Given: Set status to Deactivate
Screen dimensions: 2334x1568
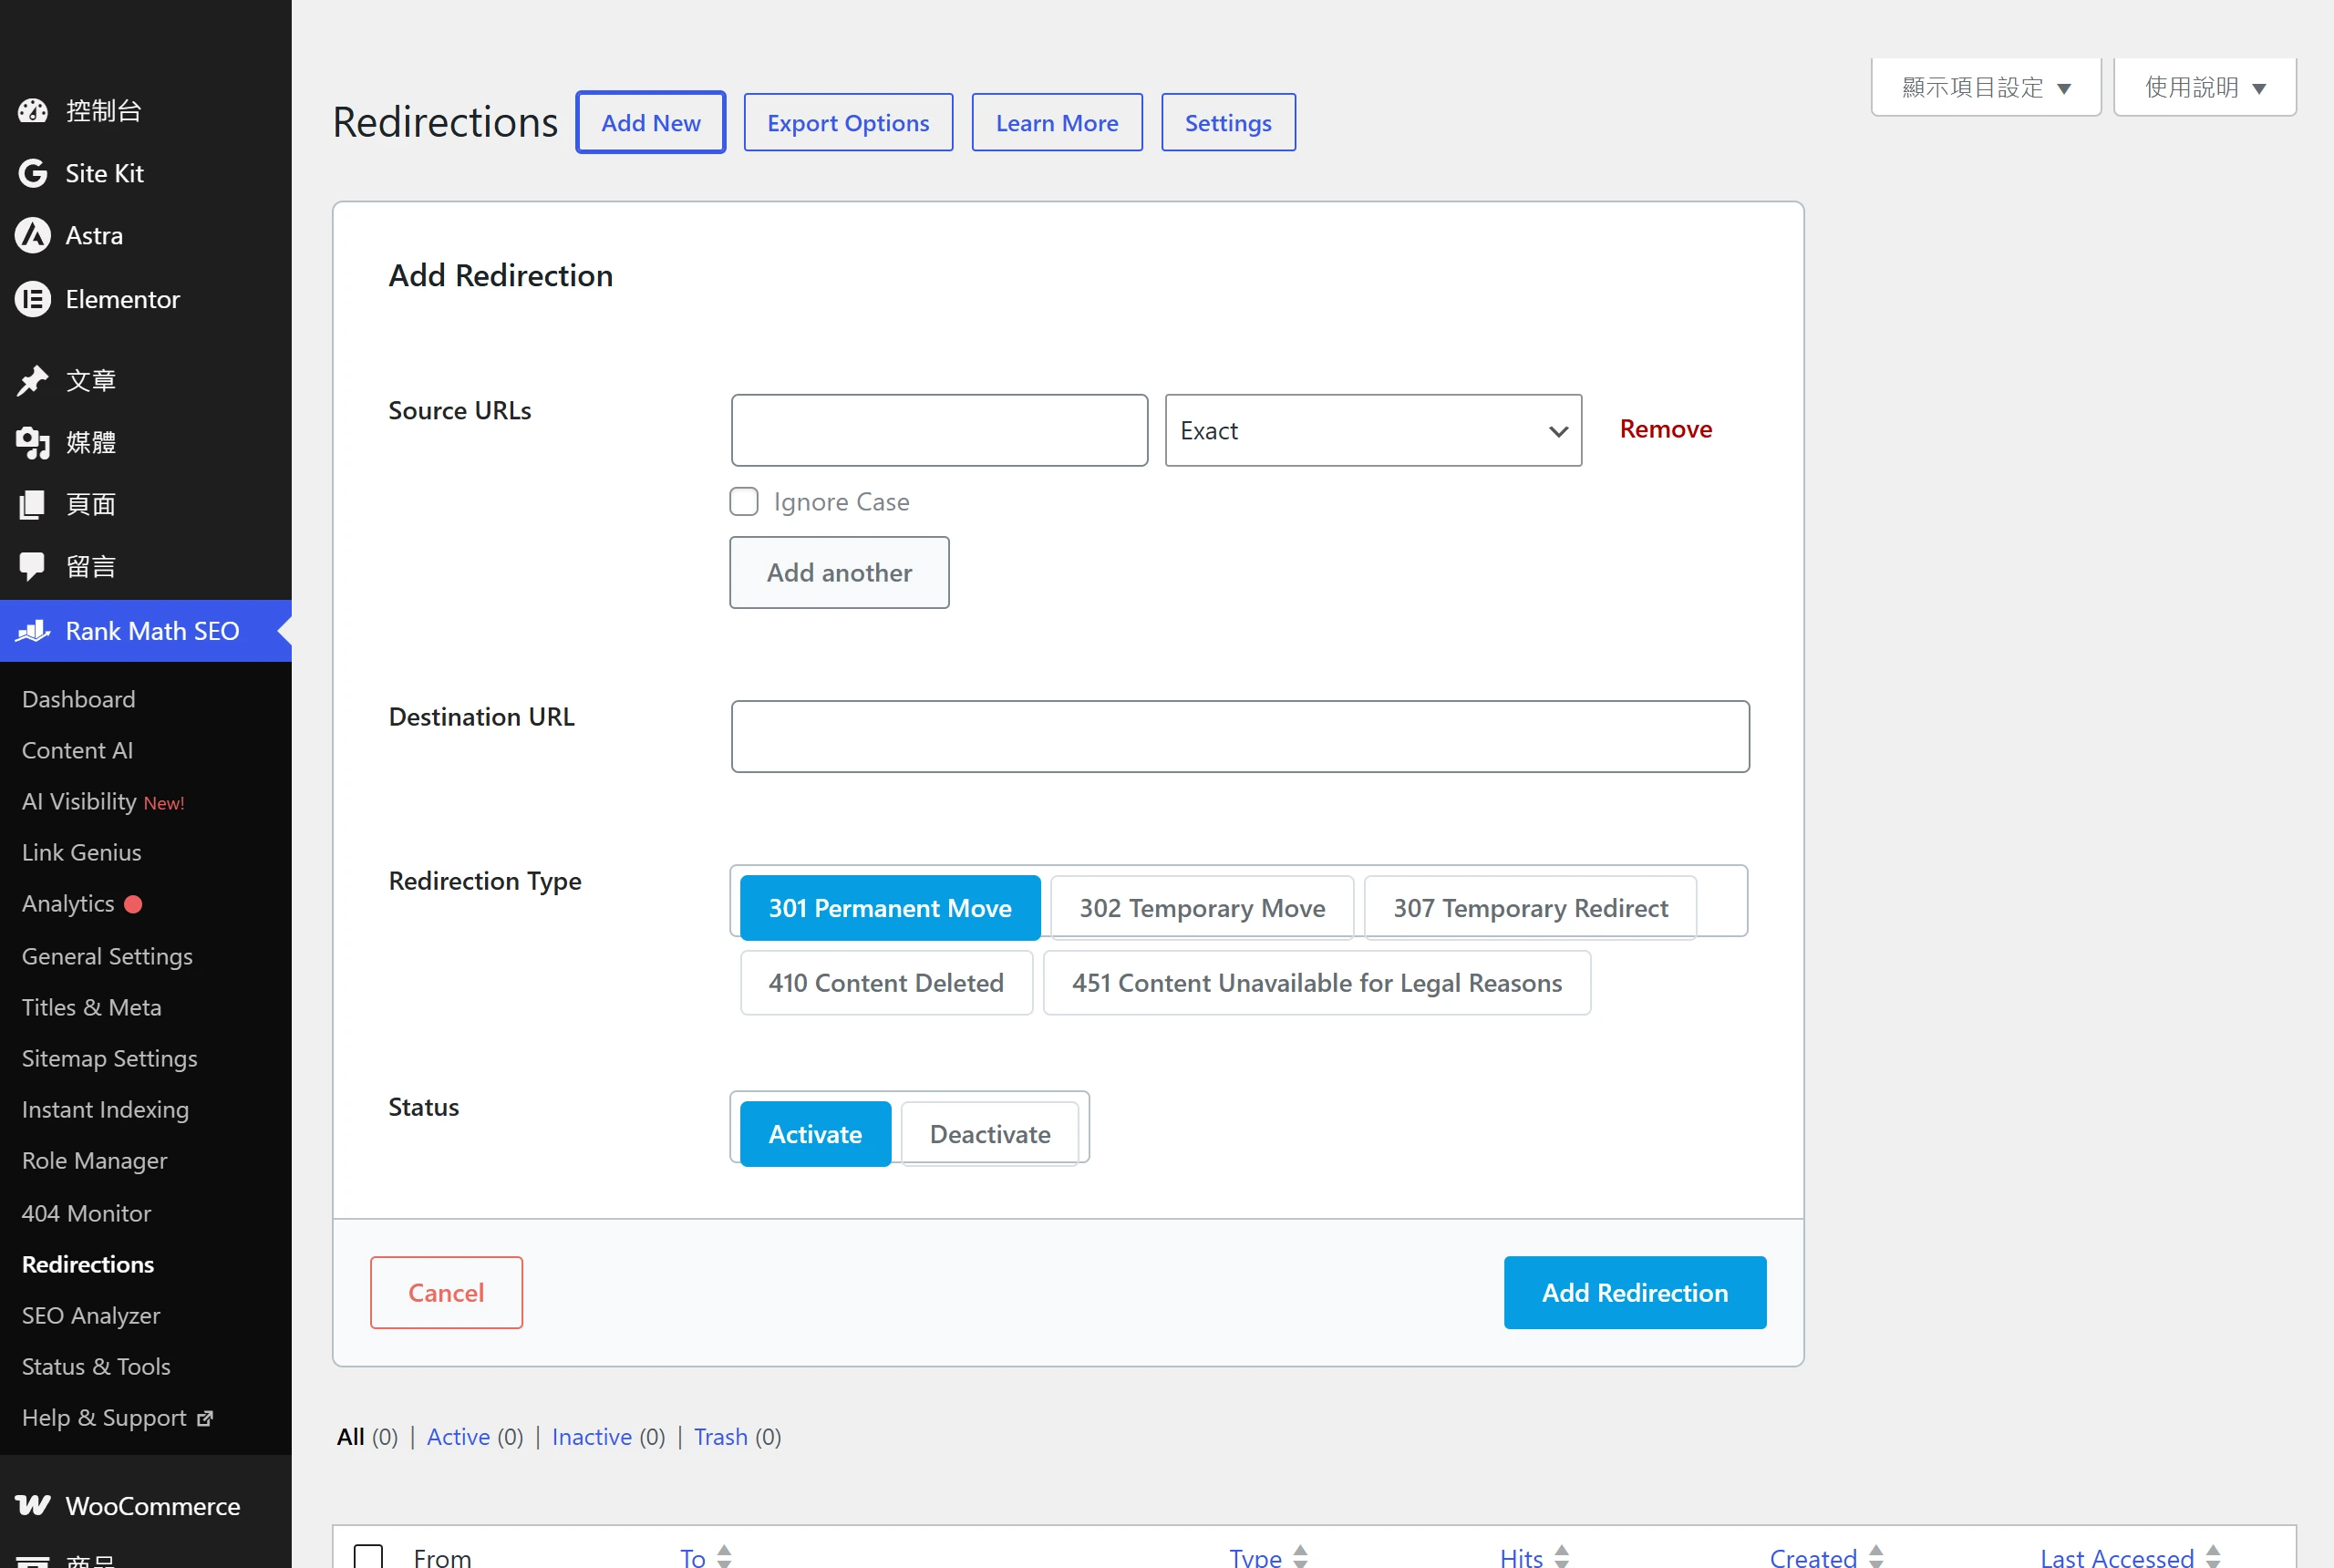Looking at the screenshot, I should pos(990,1134).
